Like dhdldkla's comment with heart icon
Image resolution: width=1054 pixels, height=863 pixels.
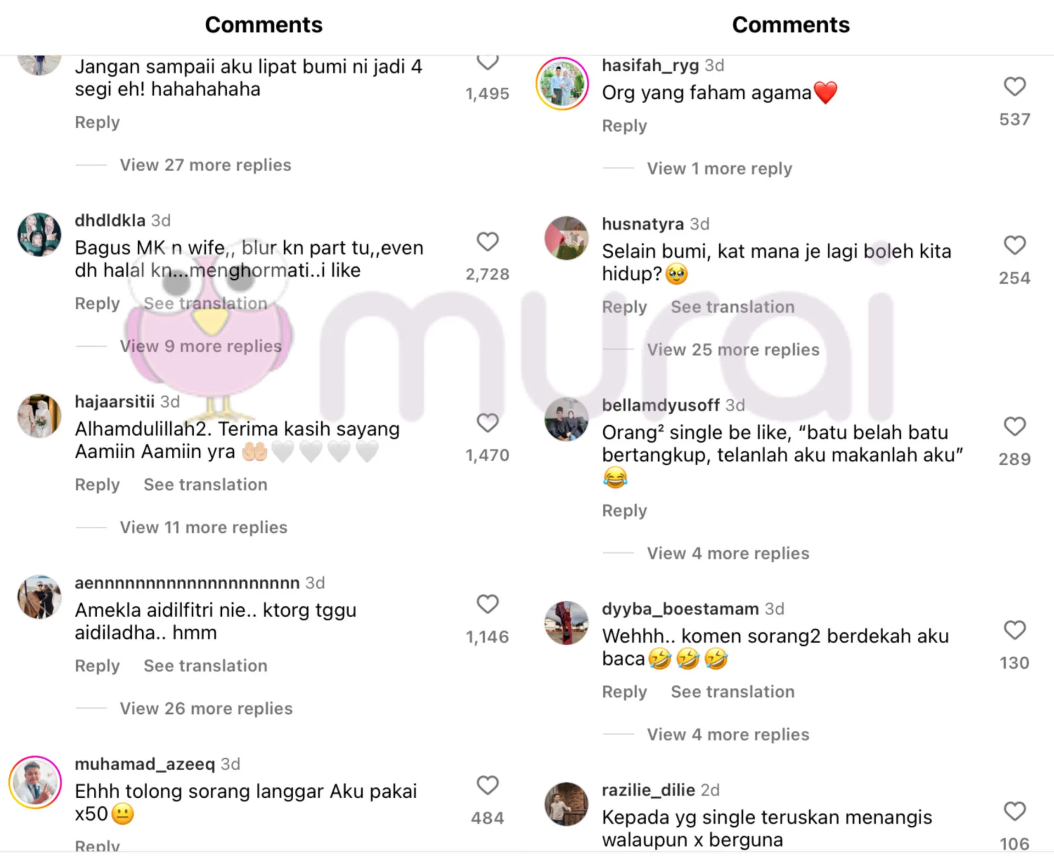coord(487,241)
